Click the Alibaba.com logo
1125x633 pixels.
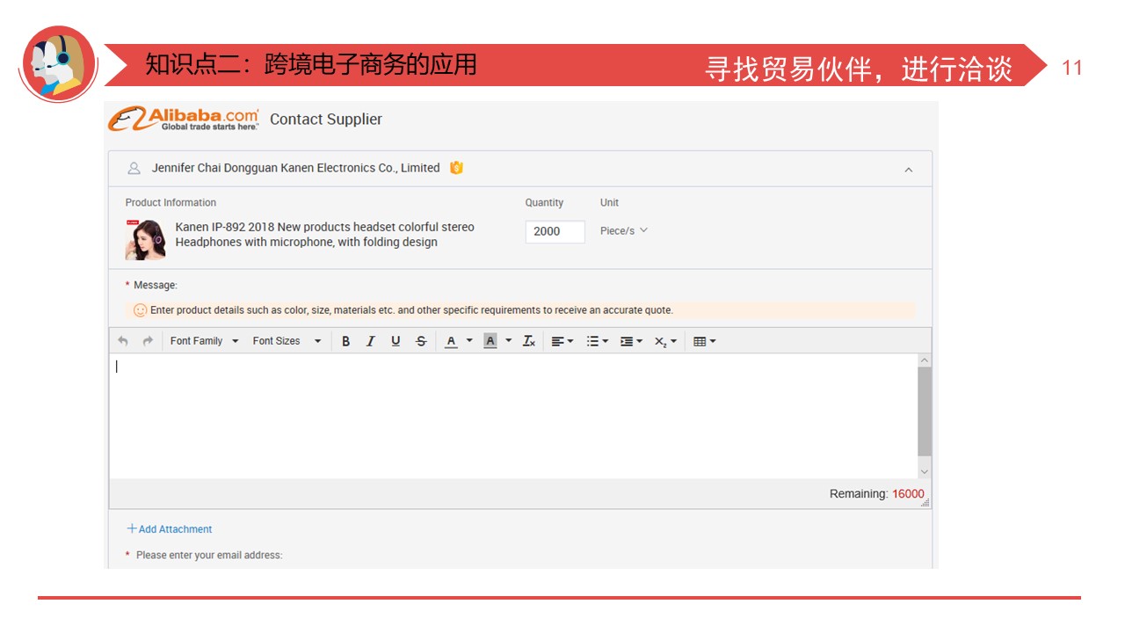pos(184,119)
